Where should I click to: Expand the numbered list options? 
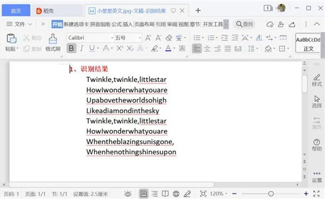[x=216, y=38]
